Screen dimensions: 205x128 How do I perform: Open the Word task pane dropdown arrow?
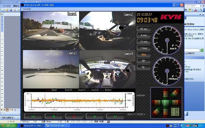point(200,14)
